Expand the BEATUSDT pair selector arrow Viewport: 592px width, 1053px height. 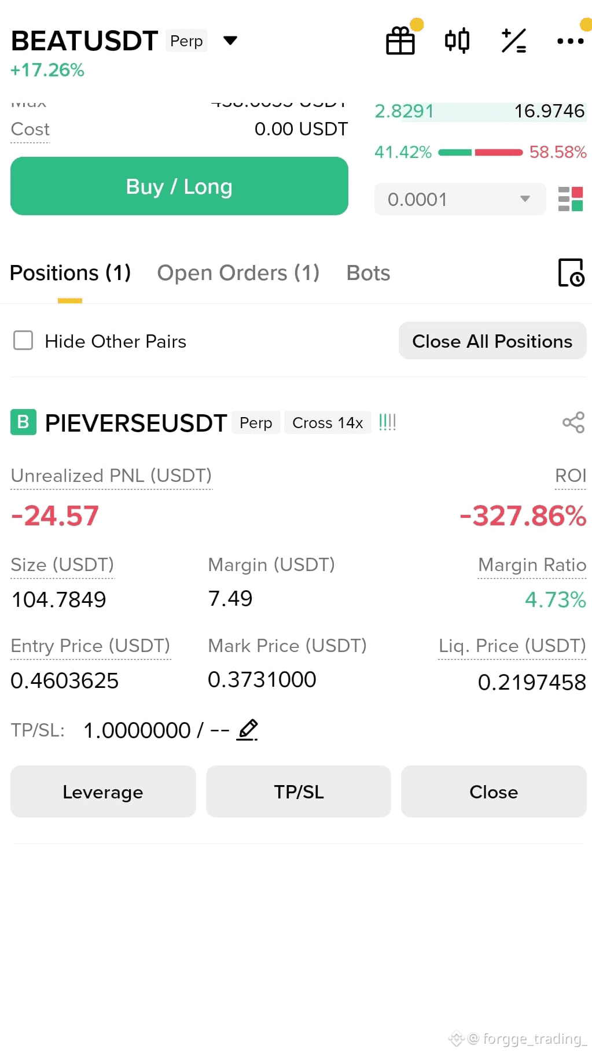230,41
